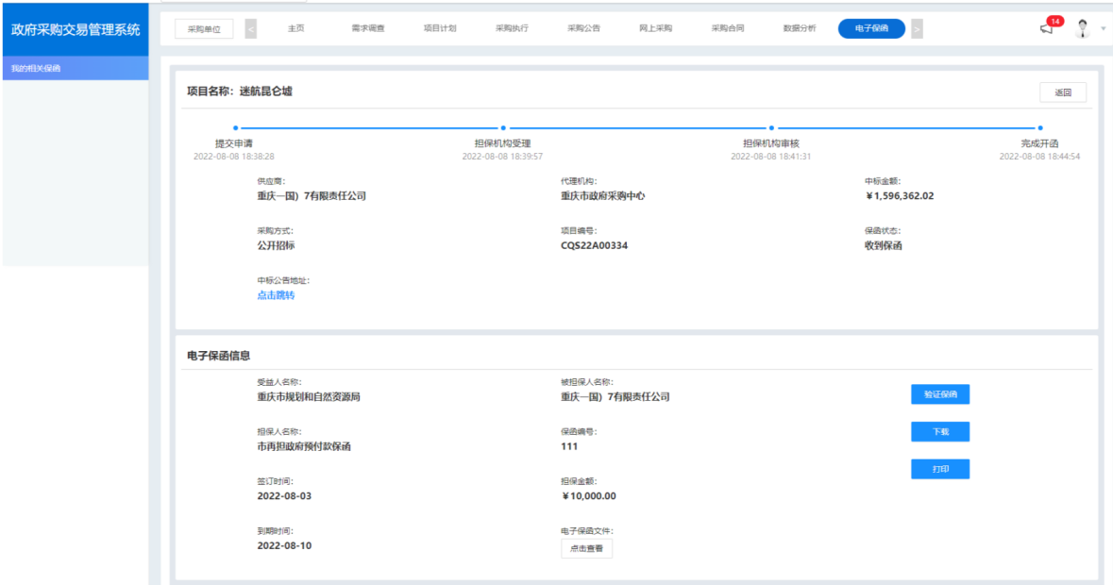This screenshot has width=1113, height=585.
Task: Click the 验证保函 button
Action: point(939,394)
